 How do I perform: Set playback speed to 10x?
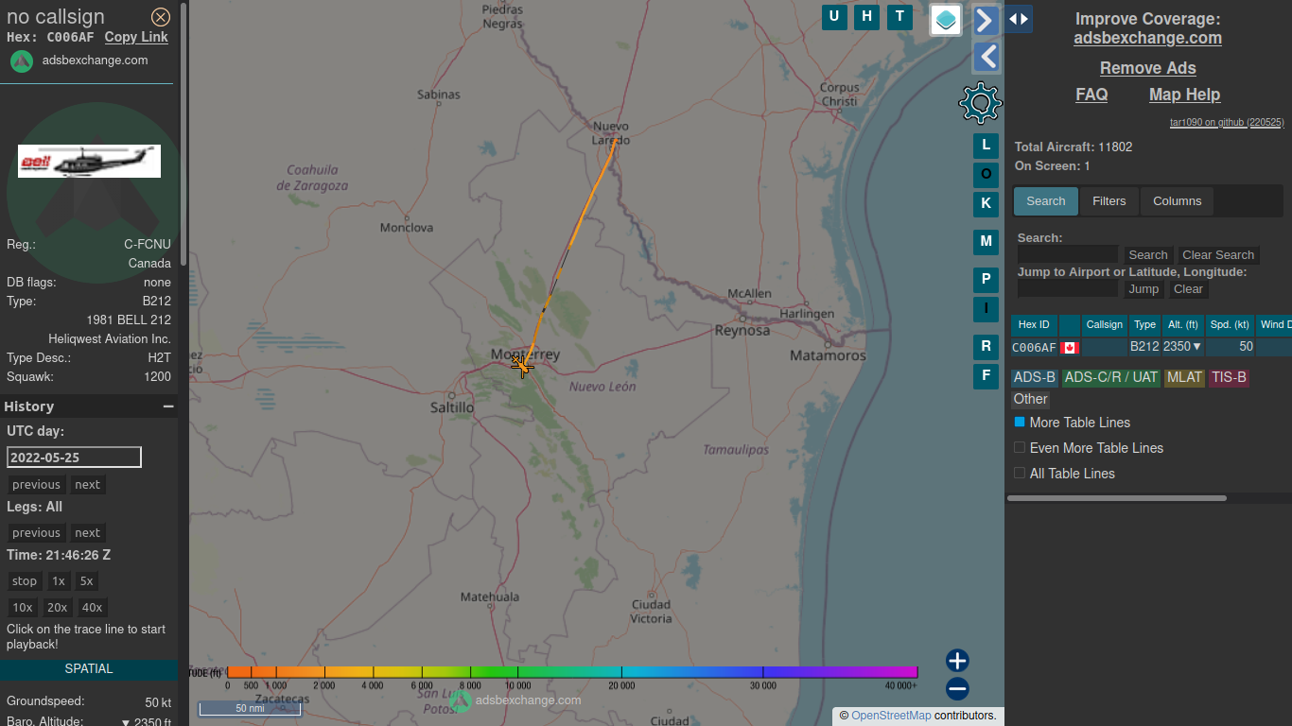(22, 608)
